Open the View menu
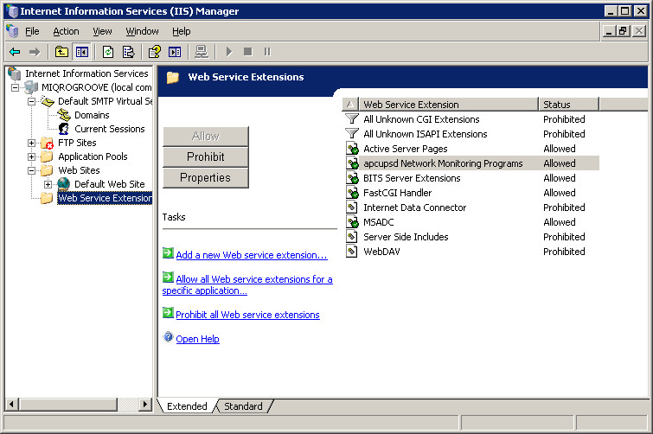Screen dimensions: 653x434 click(x=102, y=32)
